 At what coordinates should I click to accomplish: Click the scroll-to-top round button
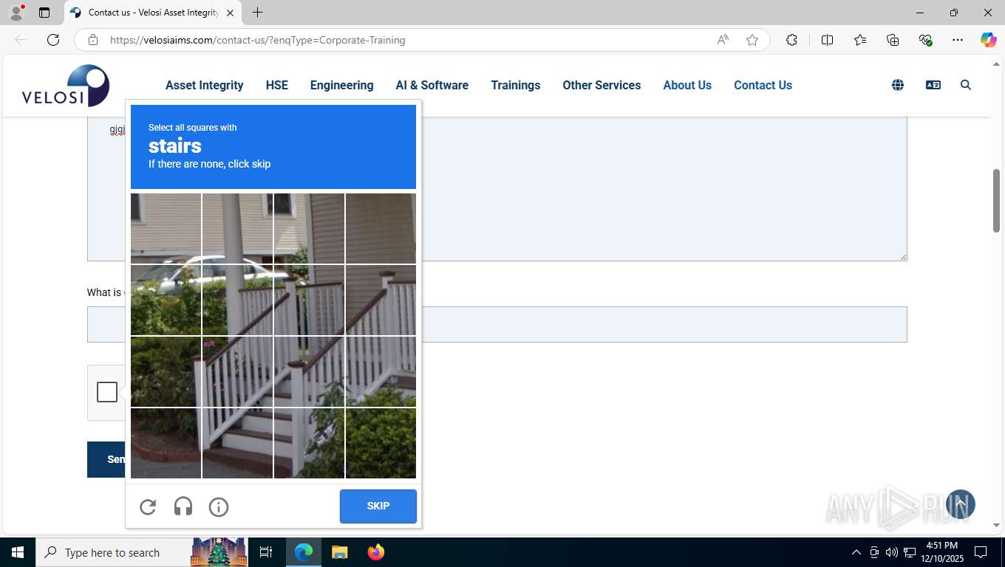pyautogui.click(x=961, y=504)
